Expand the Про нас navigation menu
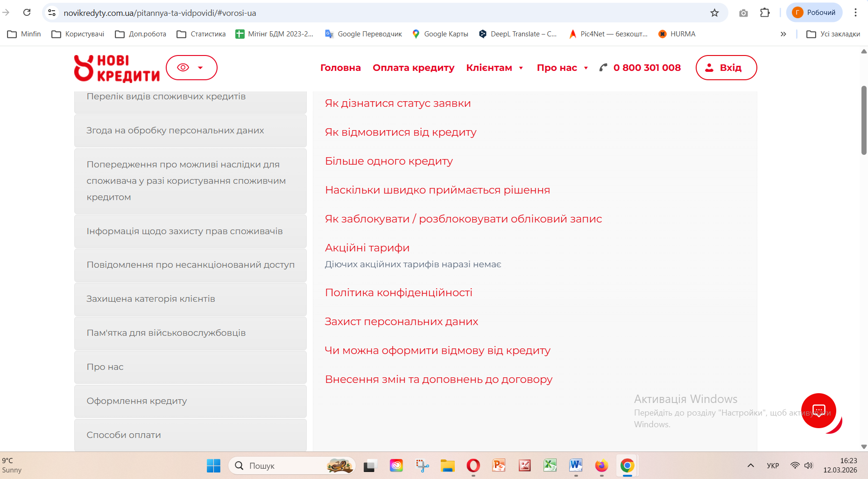 click(562, 68)
